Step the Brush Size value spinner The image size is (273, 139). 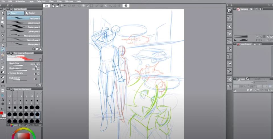click(x=36, y=64)
